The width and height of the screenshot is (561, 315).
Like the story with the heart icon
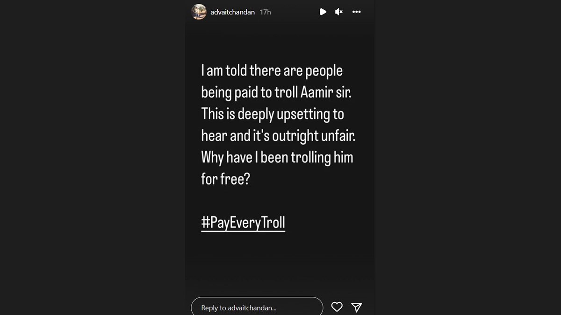point(337,307)
